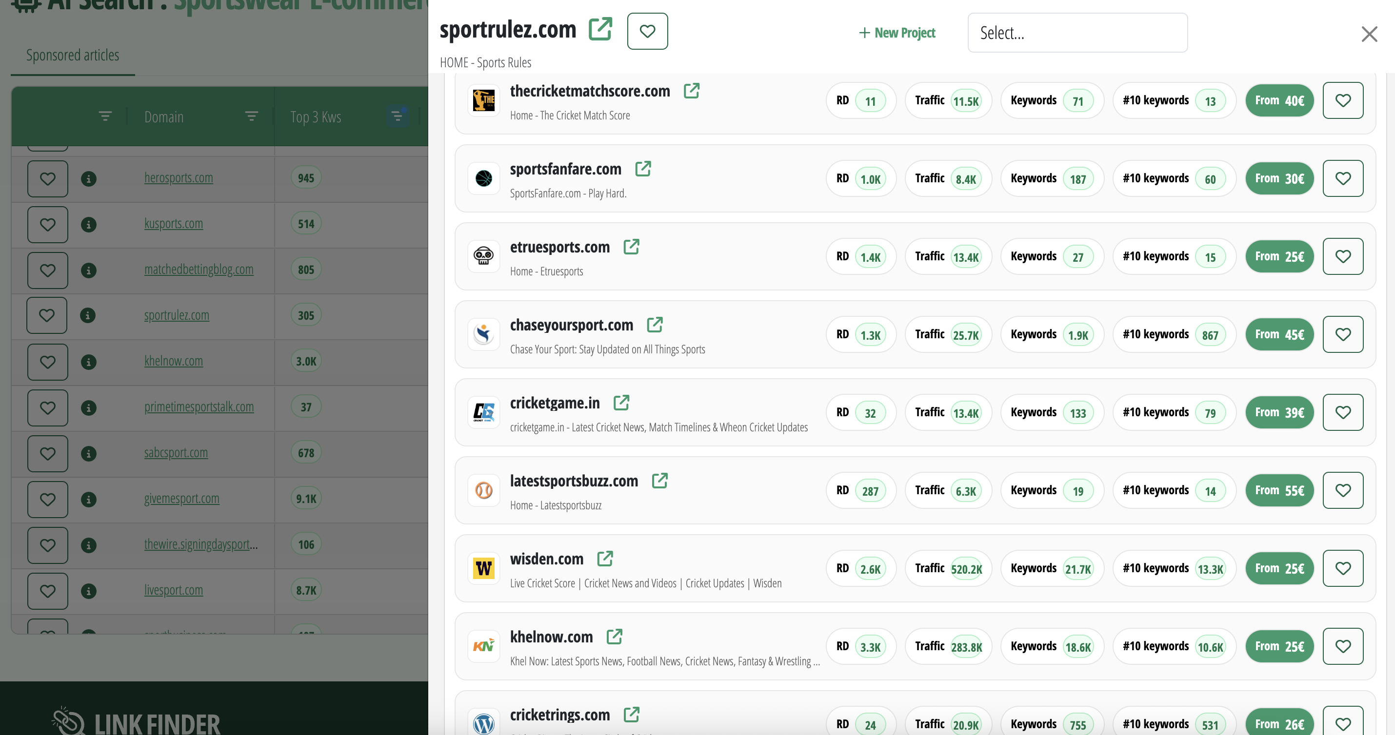The image size is (1395, 735).
Task: Favorite khelnow.com card with heart
Action: click(x=1342, y=646)
